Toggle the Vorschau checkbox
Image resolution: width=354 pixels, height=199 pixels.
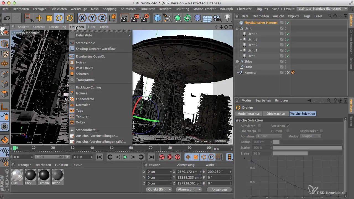(288, 126)
